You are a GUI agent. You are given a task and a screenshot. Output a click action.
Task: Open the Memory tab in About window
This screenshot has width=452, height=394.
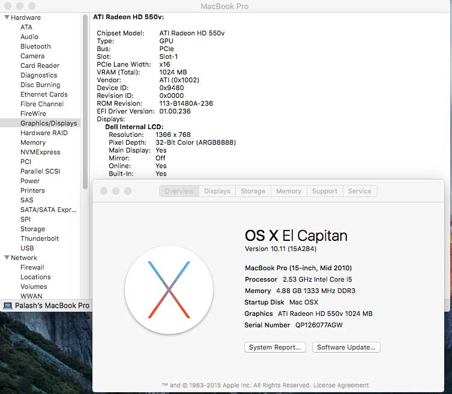[x=289, y=191]
